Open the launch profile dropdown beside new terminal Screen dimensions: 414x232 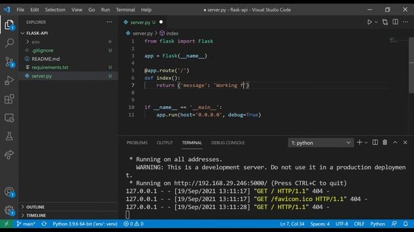[x=366, y=142]
